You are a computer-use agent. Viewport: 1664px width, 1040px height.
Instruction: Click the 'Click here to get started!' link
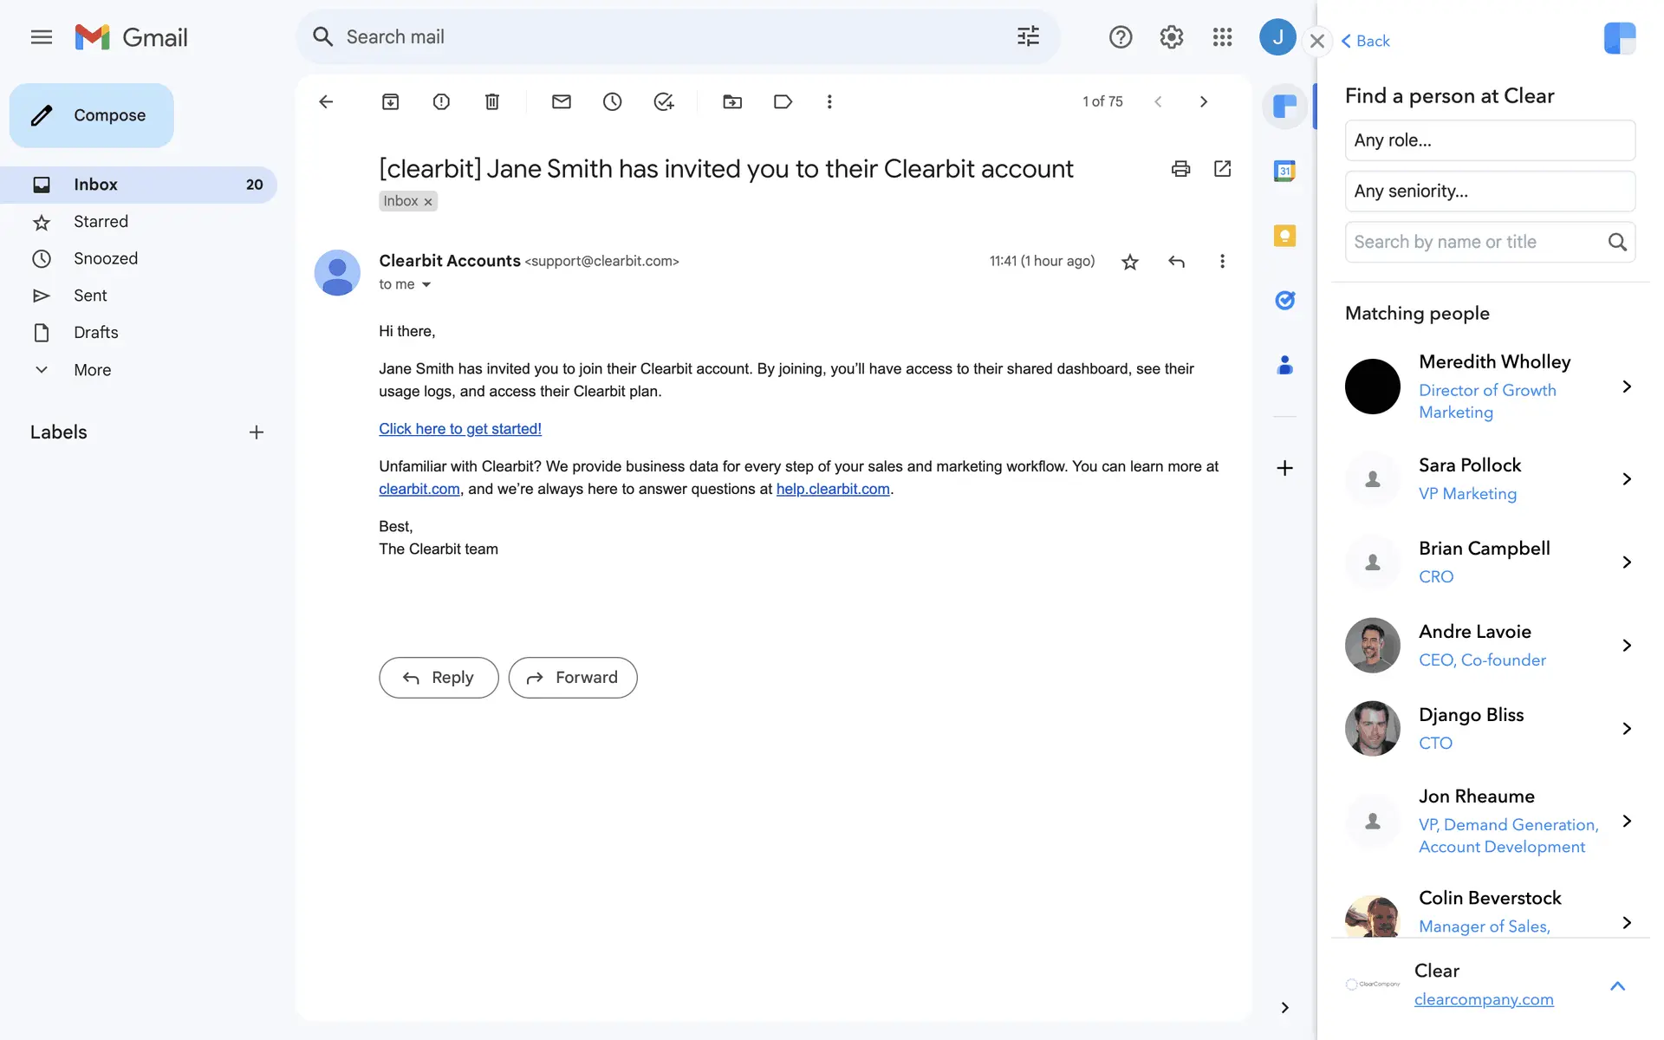click(459, 429)
